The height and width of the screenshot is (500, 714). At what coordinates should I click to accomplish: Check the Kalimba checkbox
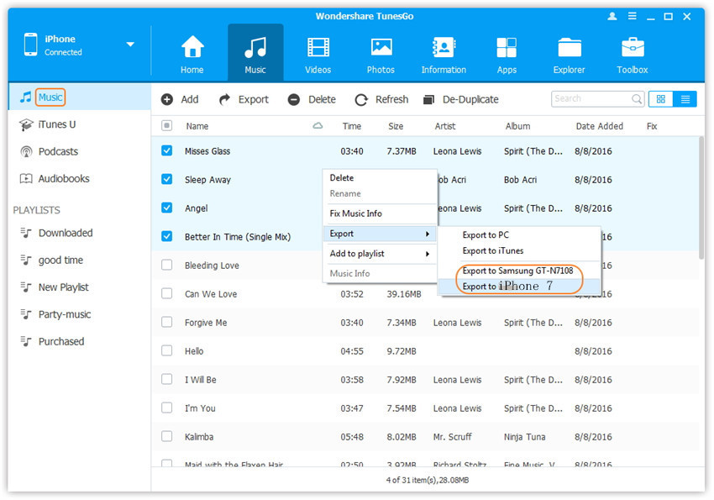pyautogui.click(x=166, y=436)
